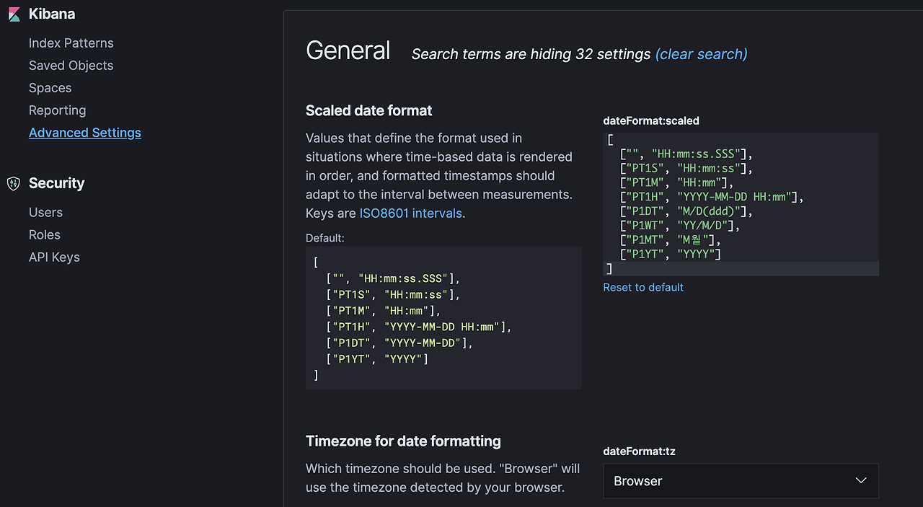Viewport: 923px width, 507px height.
Task: Go to Spaces management
Action: 50,88
